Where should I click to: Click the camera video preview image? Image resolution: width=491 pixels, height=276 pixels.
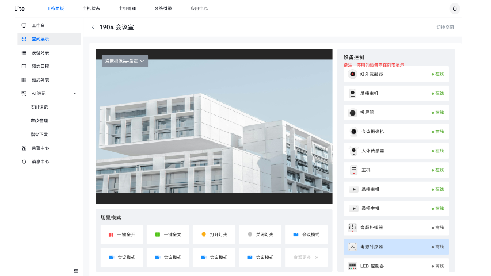[214, 126]
